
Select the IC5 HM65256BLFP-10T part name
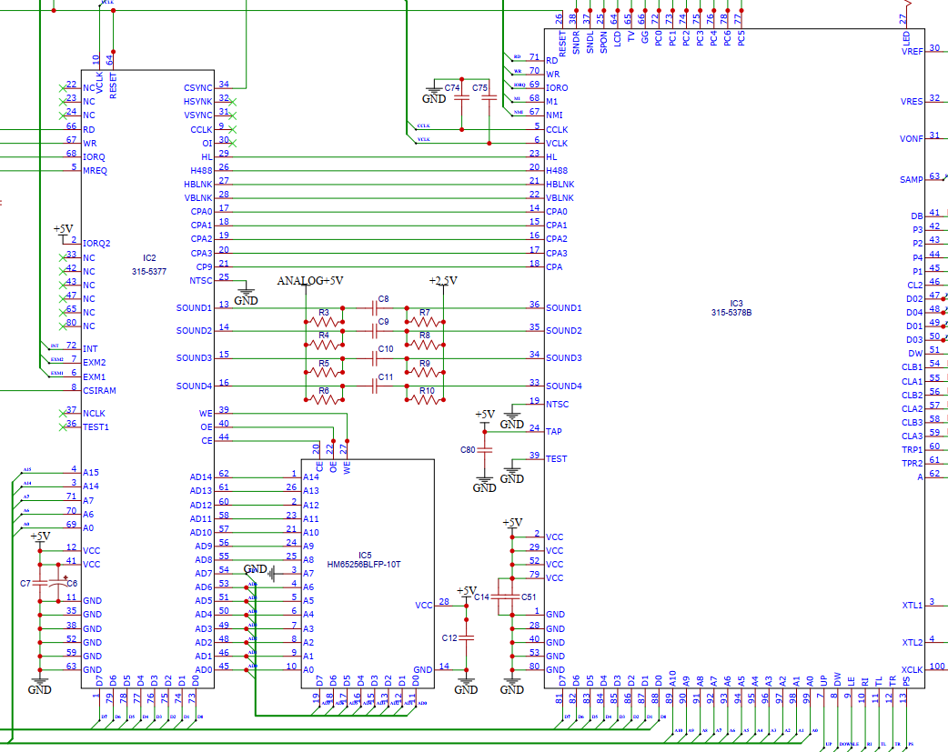(x=365, y=565)
